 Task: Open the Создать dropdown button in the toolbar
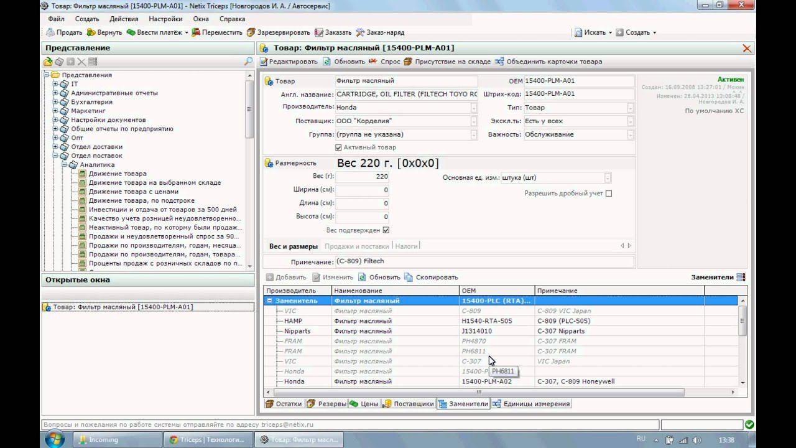636,32
